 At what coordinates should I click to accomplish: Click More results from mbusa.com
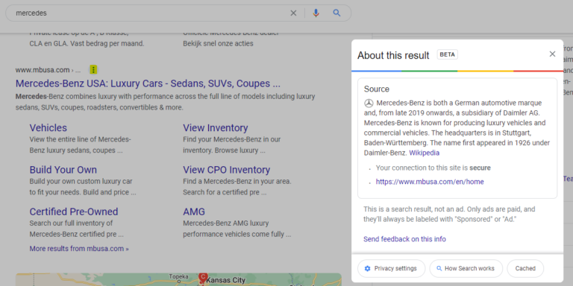(79, 249)
